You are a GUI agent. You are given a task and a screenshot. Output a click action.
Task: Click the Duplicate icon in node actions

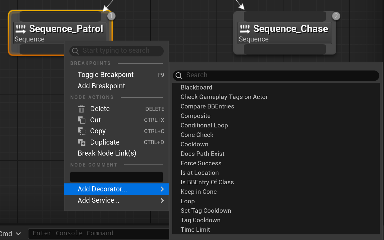(x=82, y=142)
